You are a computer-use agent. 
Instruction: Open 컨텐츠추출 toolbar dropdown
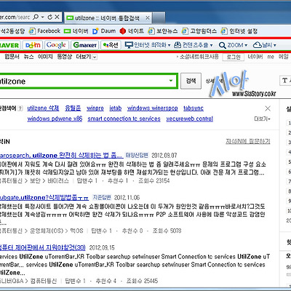click(x=194, y=45)
